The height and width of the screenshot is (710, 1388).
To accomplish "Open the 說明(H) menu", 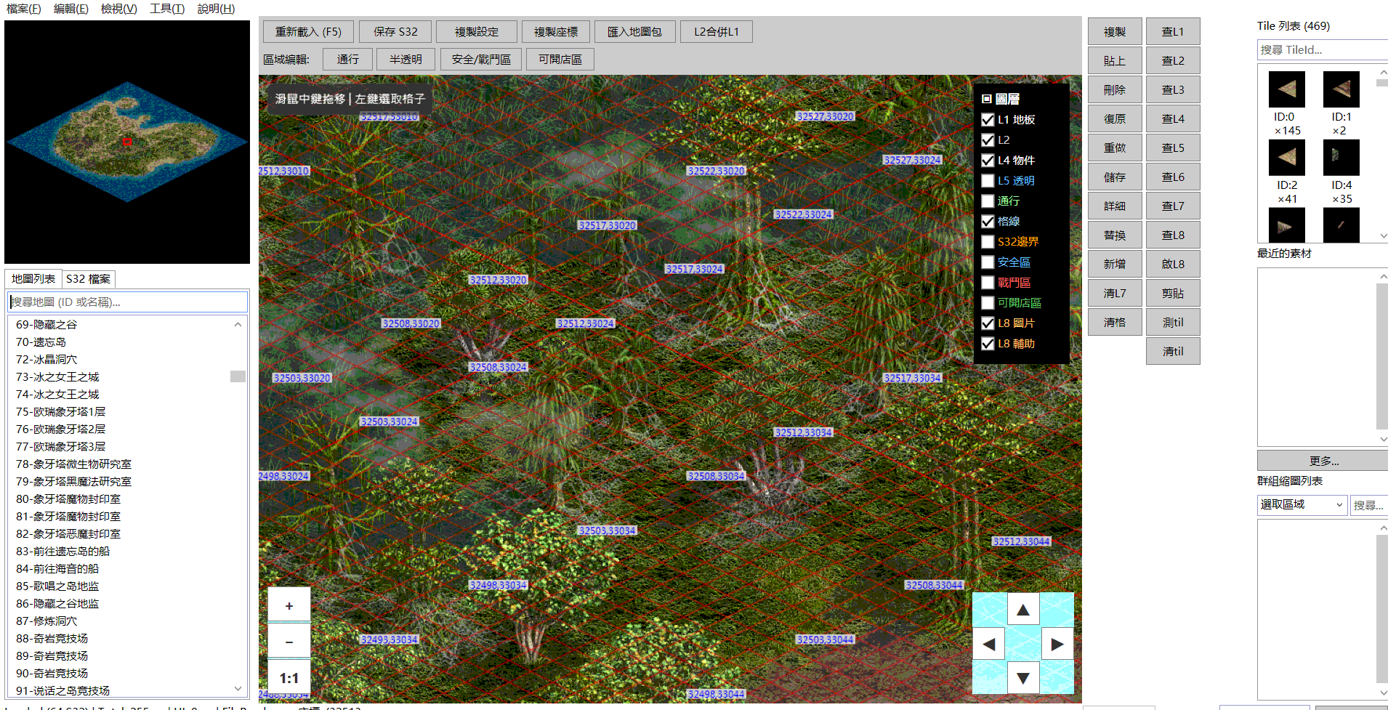I will point(216,9).
